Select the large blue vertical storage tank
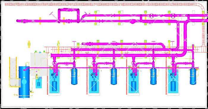The image size is (208, 109). coord(24,82)
